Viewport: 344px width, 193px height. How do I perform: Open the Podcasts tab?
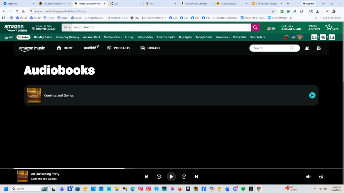coord(118,48)
